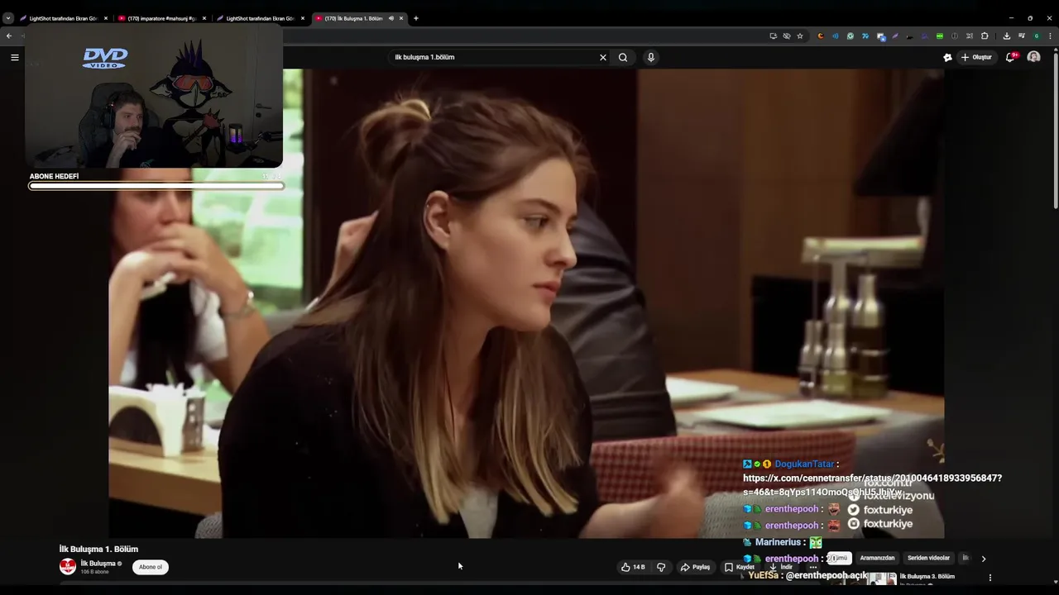Viewport: 1059px width, 595px height.
Task: Open options for İlk Buluşma 3. Bölüm video
Action: click(990, 578)
